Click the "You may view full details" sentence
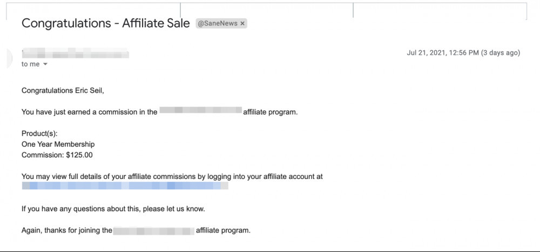The width and height of the screenshot is (540, 252). [x=172, y=176]
